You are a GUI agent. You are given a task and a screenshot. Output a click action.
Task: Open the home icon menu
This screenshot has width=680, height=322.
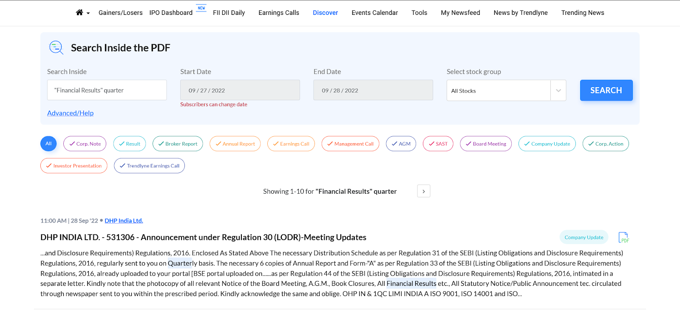(79, 13)
